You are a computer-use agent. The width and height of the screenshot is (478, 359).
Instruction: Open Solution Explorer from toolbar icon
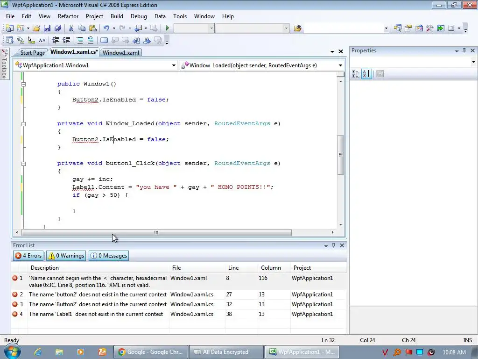point(397,29)
